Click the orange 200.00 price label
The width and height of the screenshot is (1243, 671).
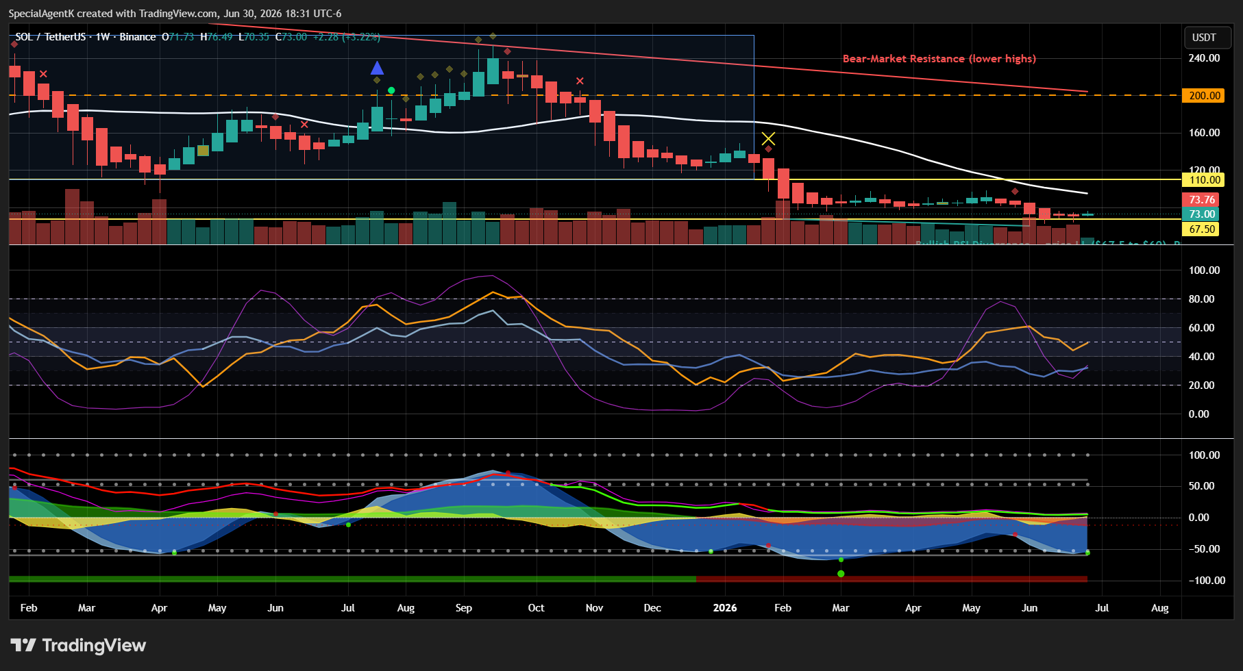pyautogui.click(x=1204, y=96)
